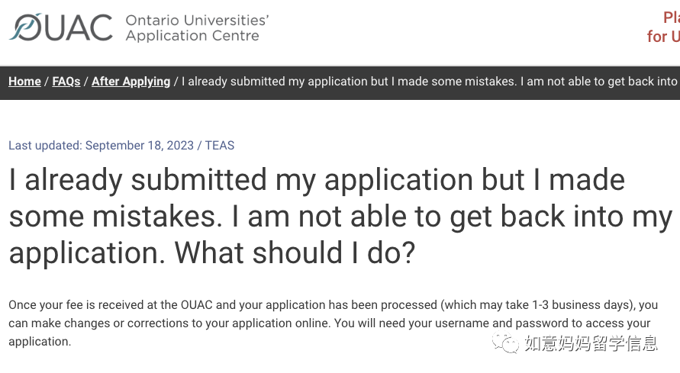Screen dimensions: 680x373
Task: Click the current page breadcrumb title
Action: tap(430, 82)
